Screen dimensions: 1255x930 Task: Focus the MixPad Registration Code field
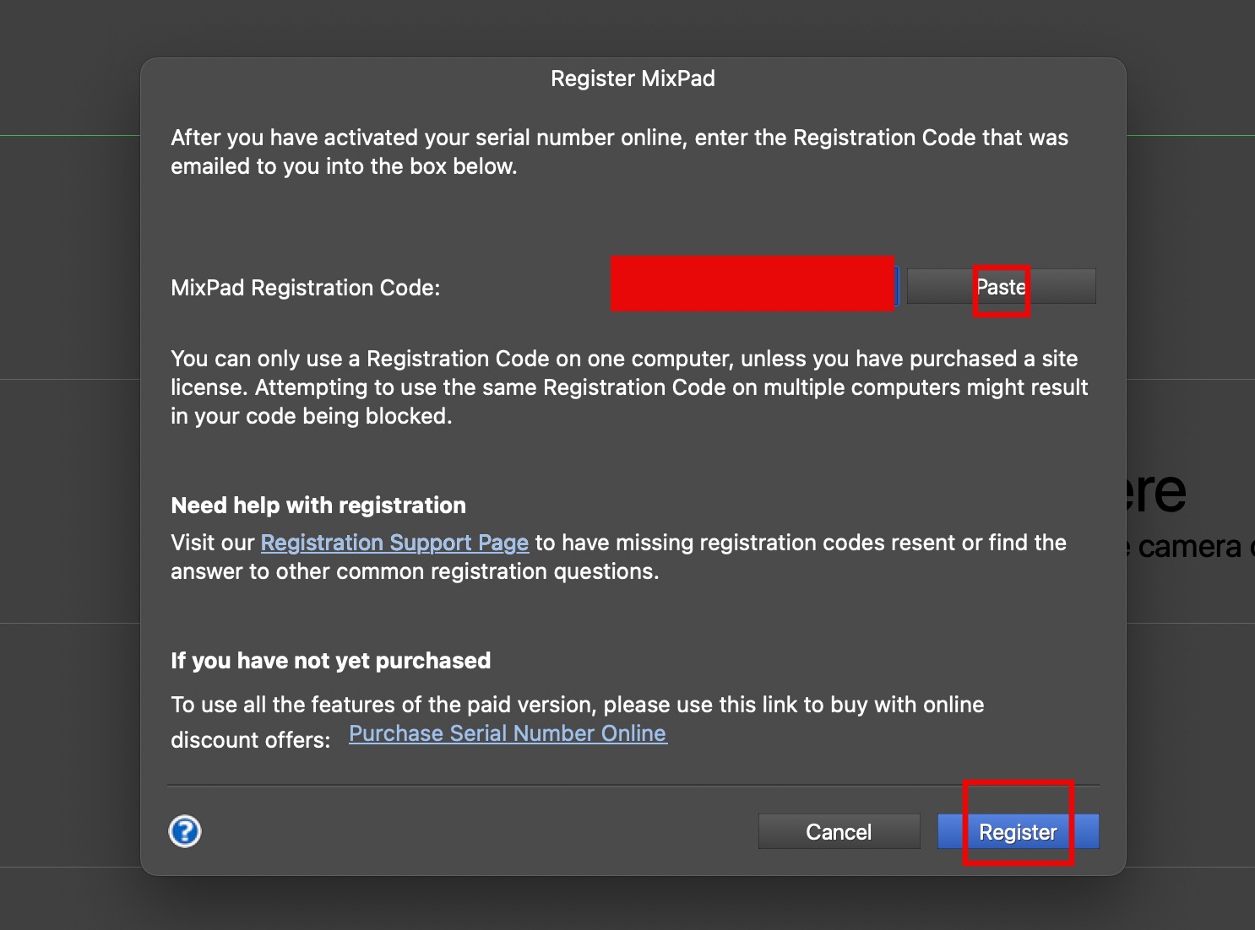[x=752, y=285]
